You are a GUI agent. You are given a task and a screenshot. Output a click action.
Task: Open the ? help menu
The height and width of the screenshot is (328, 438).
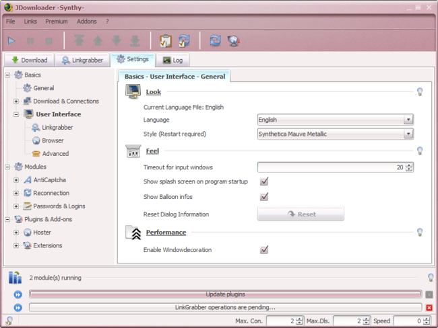pos(107,22)
